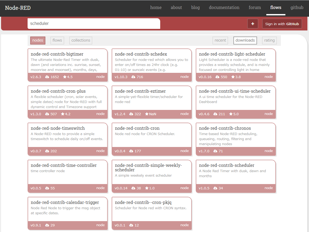Click download icon on eztimer card

(131, 114)
